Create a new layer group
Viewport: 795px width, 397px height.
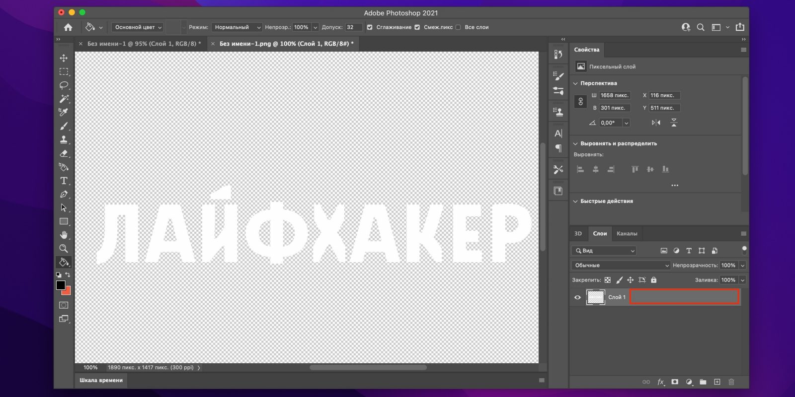click(x=703, y=382)
